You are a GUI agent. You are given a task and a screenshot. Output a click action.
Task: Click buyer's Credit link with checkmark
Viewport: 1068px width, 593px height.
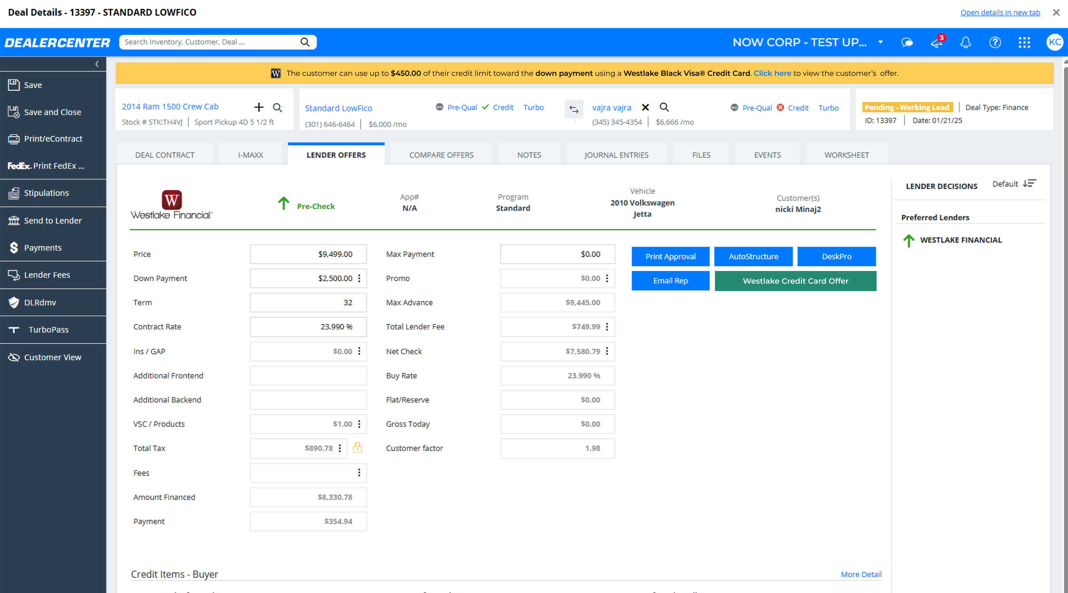click(x=503, y=108)
